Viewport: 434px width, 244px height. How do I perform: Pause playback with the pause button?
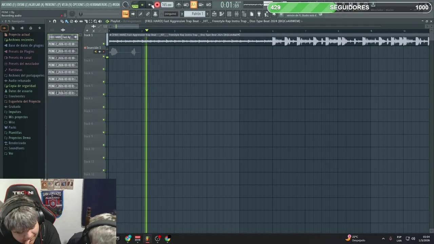point(142,5)
